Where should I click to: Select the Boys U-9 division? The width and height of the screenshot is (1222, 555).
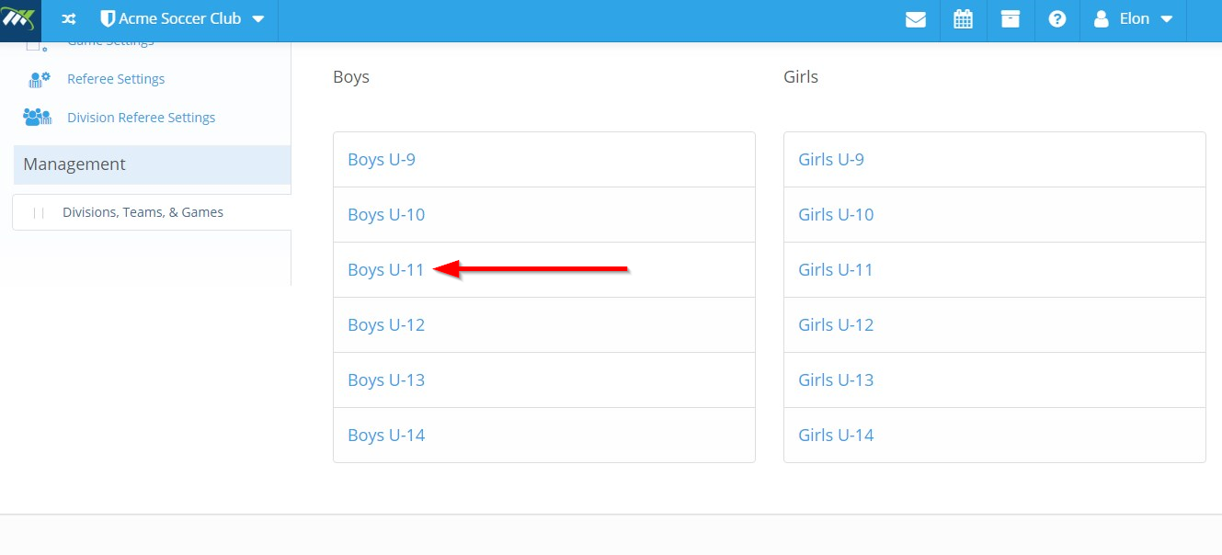coord(382,160)
